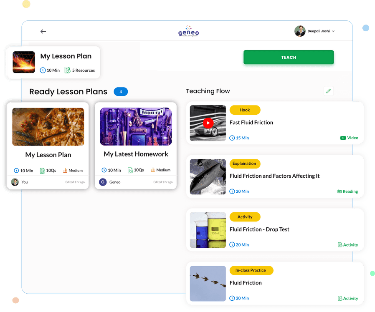375x312 pixels.
Task: Click the 5 Resources icon under My Lesson Plan
Action: (x=67, y=70)
